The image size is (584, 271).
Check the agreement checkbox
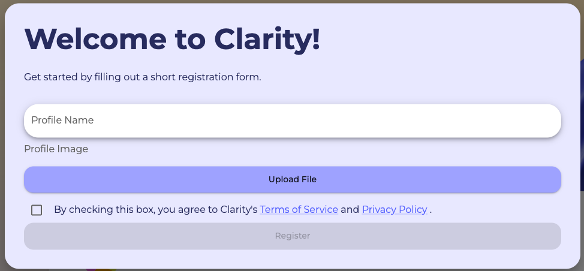(x=37, y=210)
